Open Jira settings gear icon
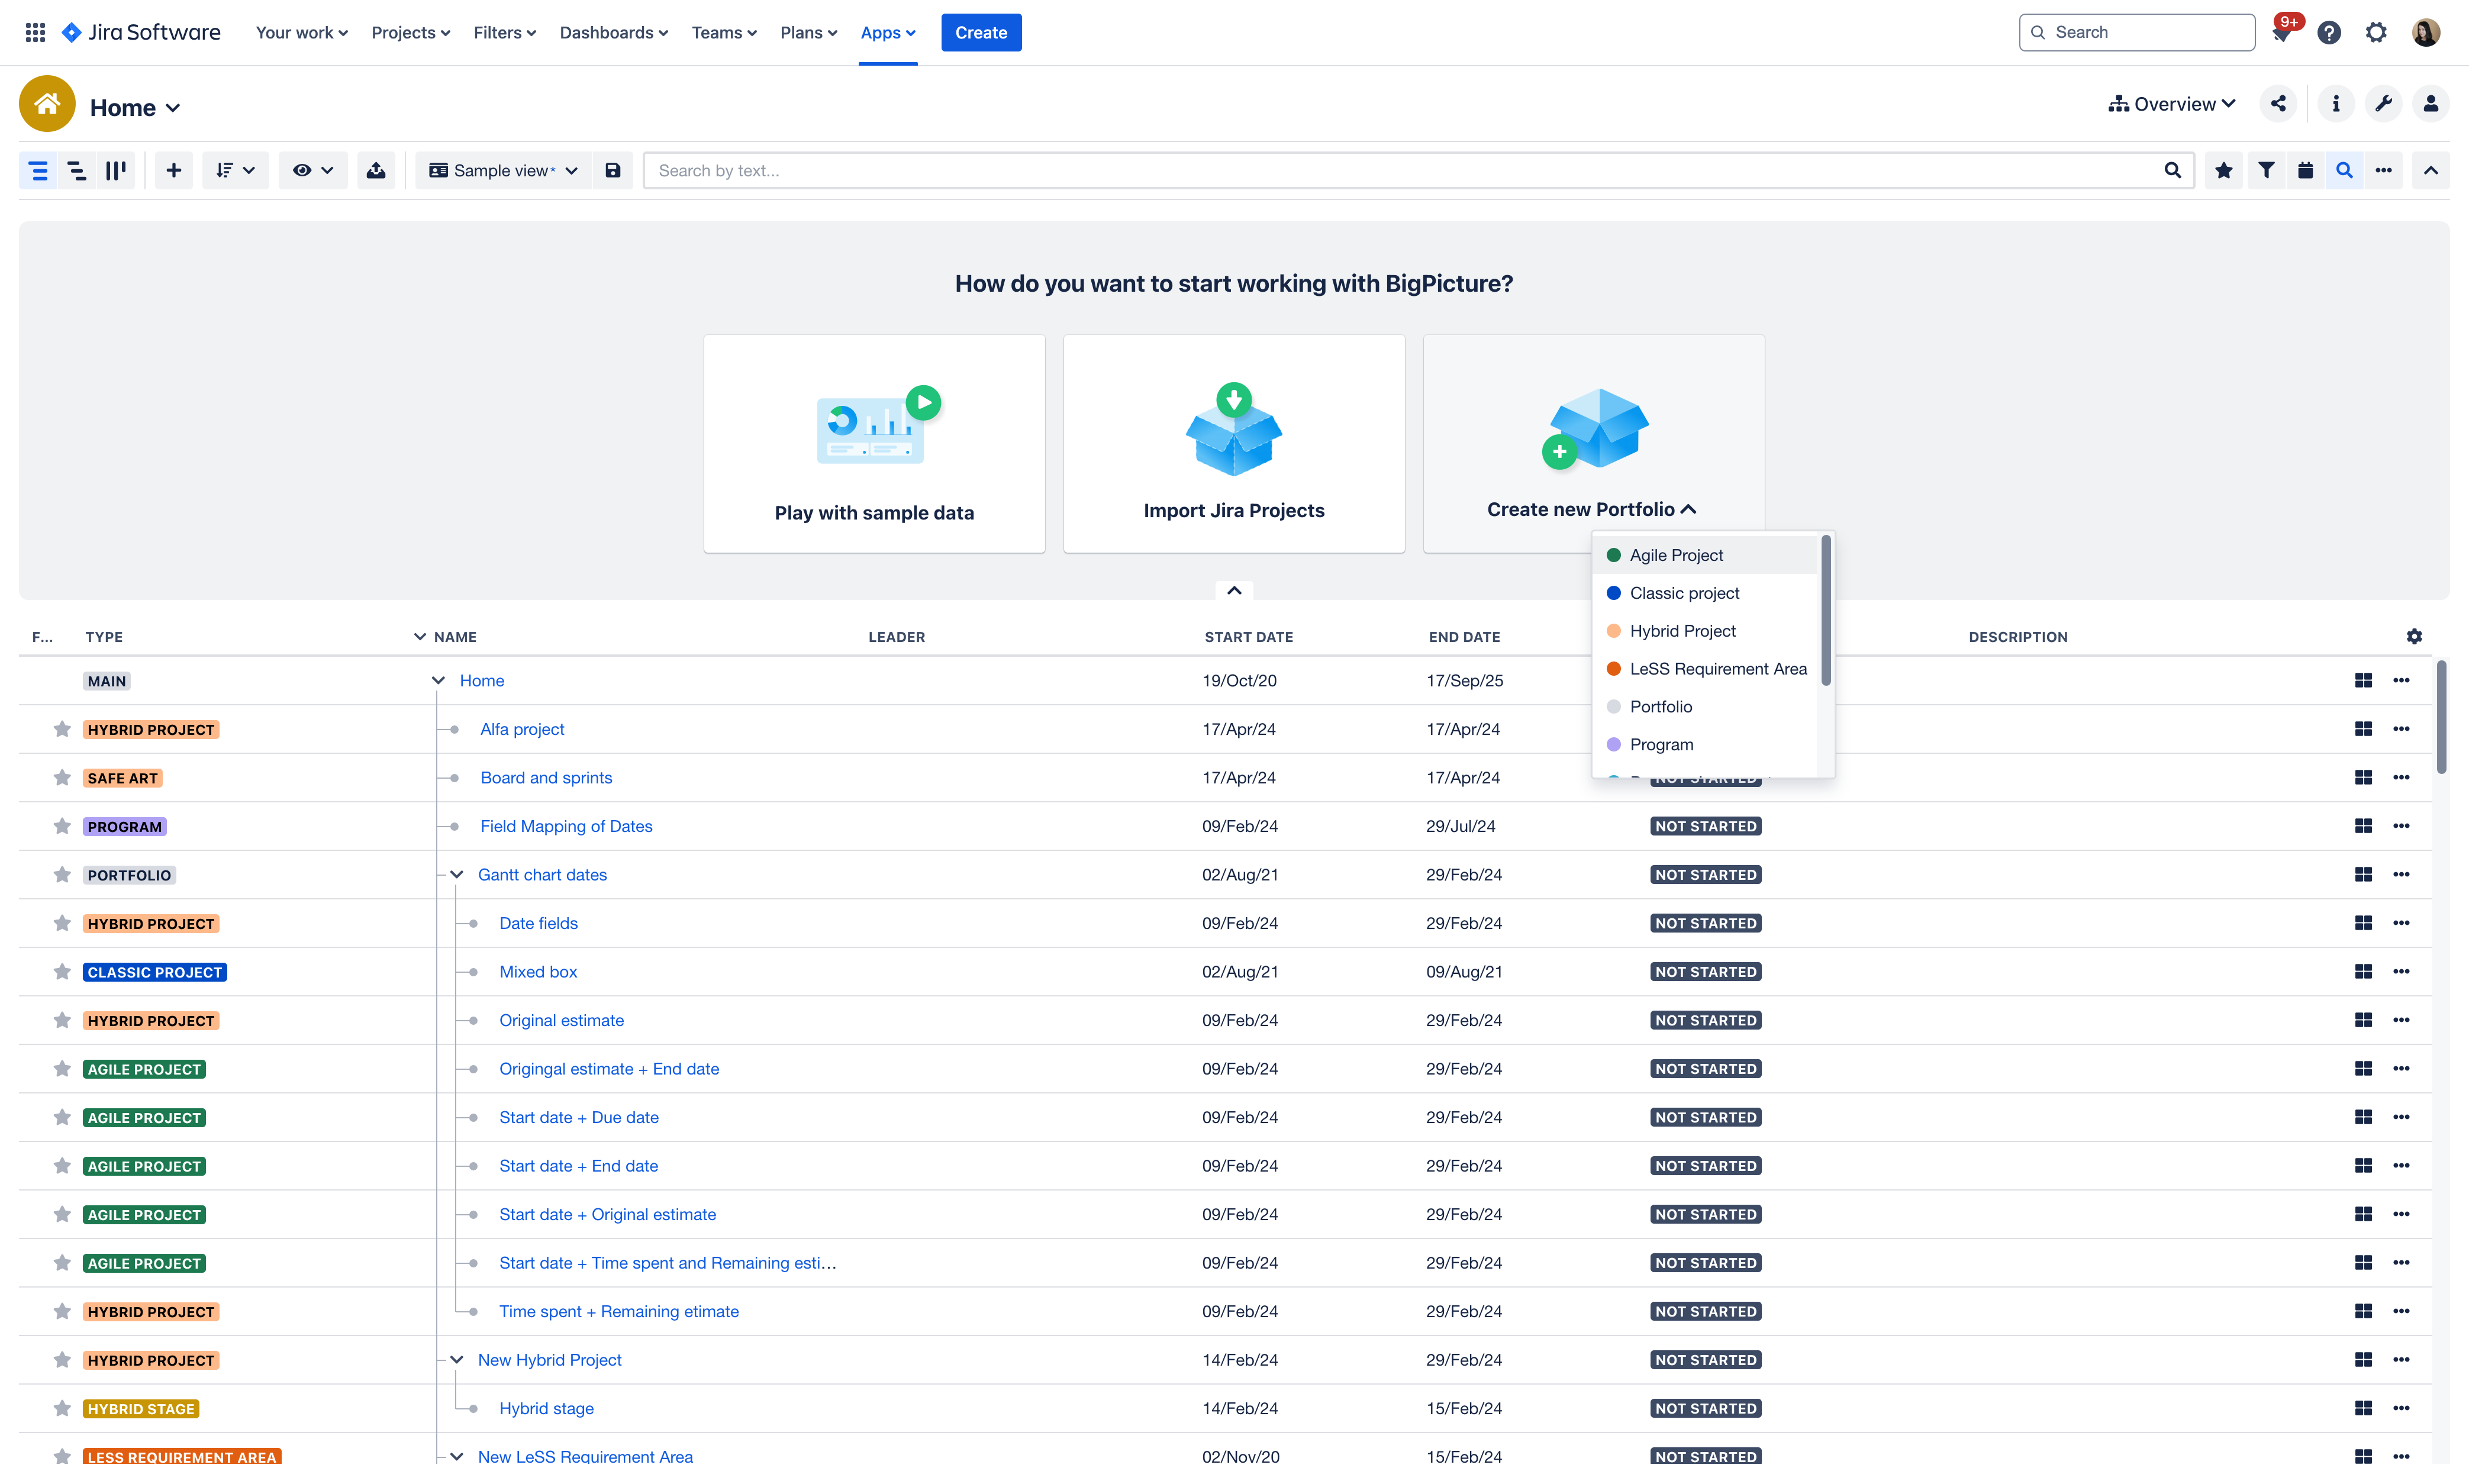 pos(2376,32)
